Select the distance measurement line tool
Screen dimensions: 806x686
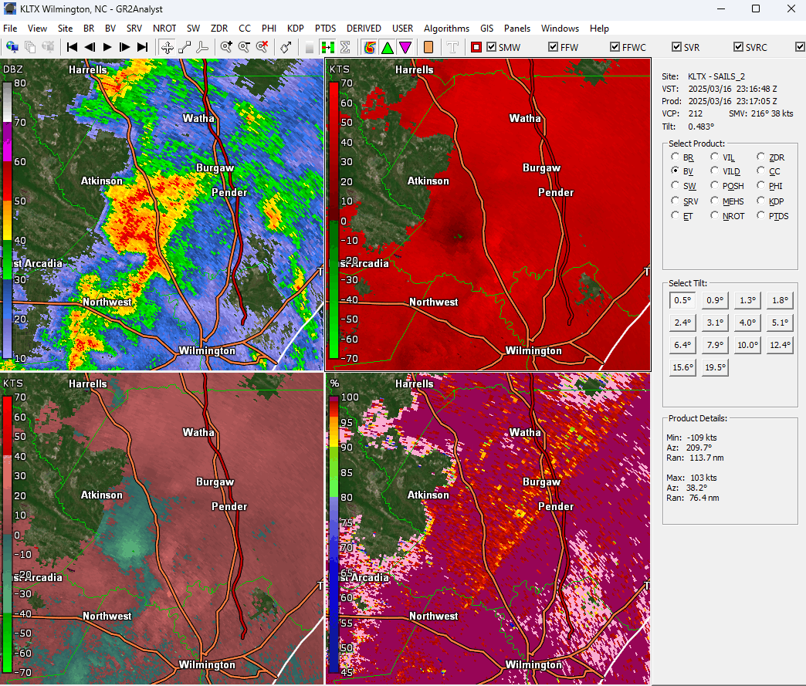coord(185,47)
